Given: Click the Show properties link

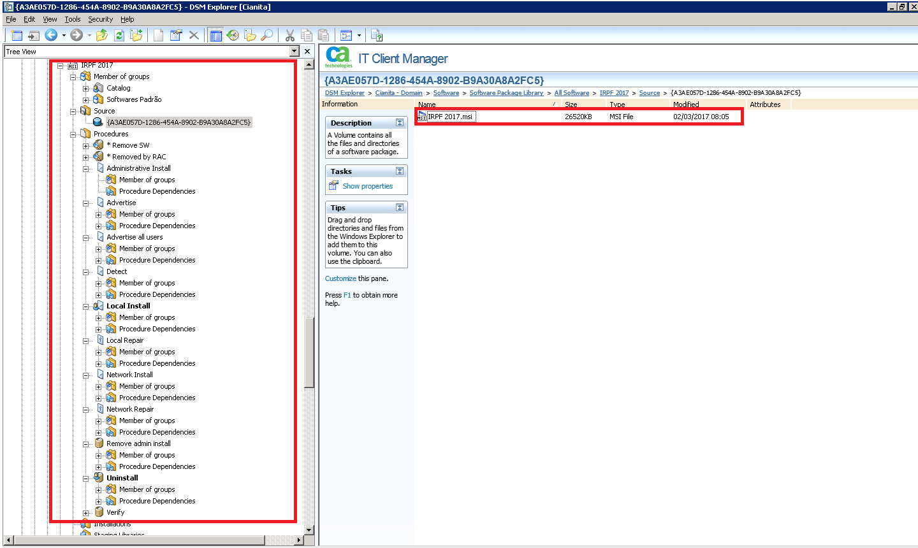Looking at the screenshot, I should tap(368, 186).
